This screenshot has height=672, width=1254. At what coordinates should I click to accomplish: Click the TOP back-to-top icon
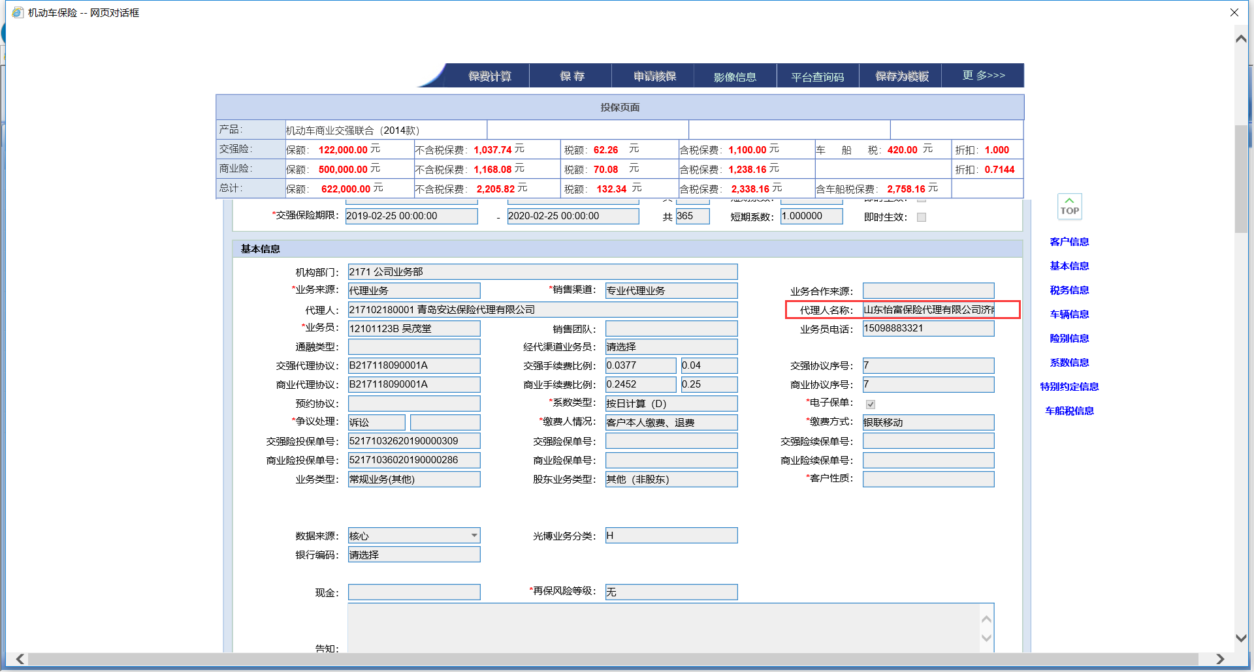(x=1069, y=206)
